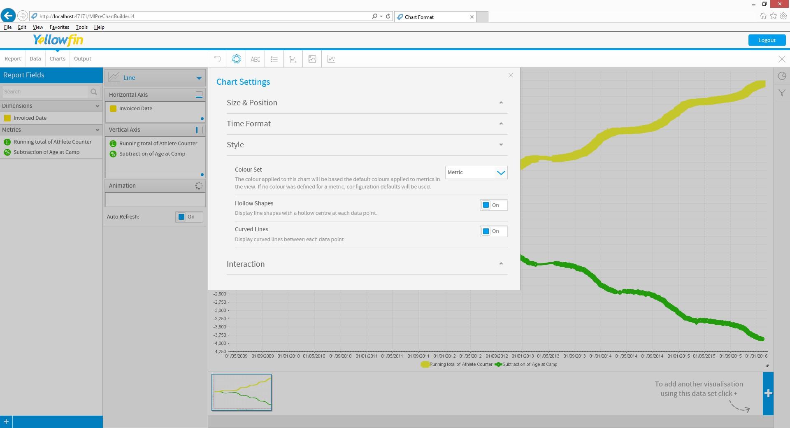
Task: Open the address bar search dropdown arrow
Action: pos(381,16)
